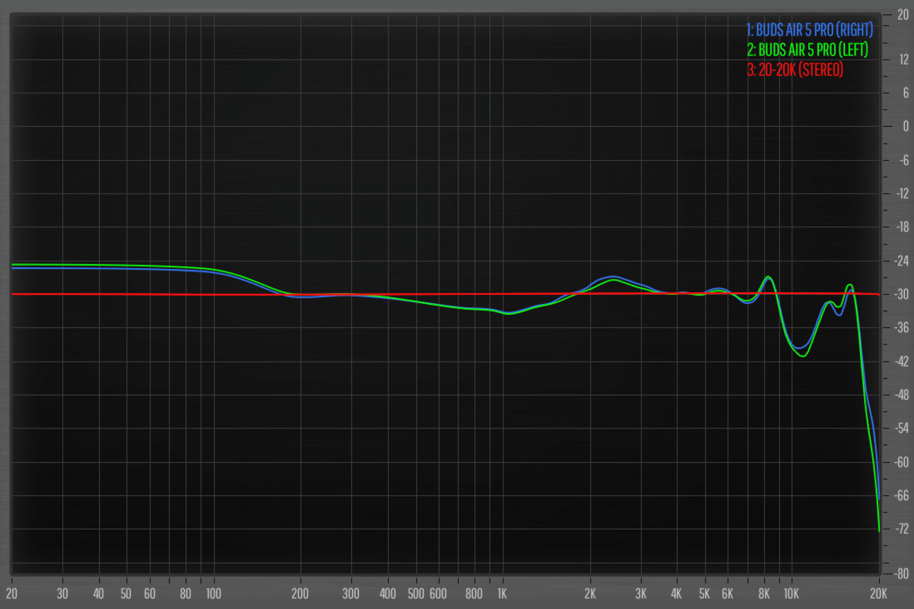Click the top 20 dB level axis label
The width and height of the screenshot is (914, 609).
tap(903, 15)
